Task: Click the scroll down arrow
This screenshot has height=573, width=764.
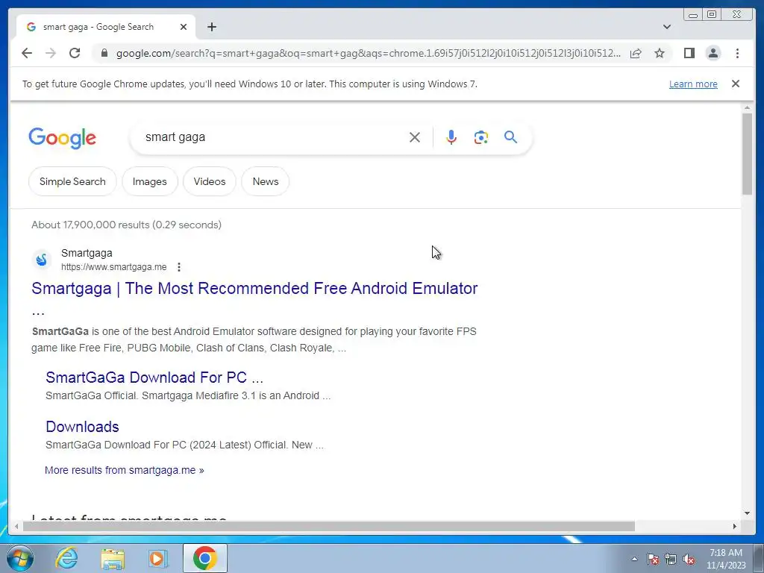Action: point(748,513)
